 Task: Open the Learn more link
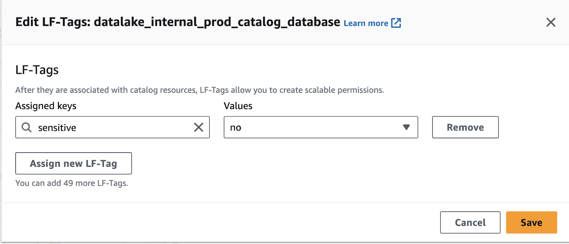point(366,23)
